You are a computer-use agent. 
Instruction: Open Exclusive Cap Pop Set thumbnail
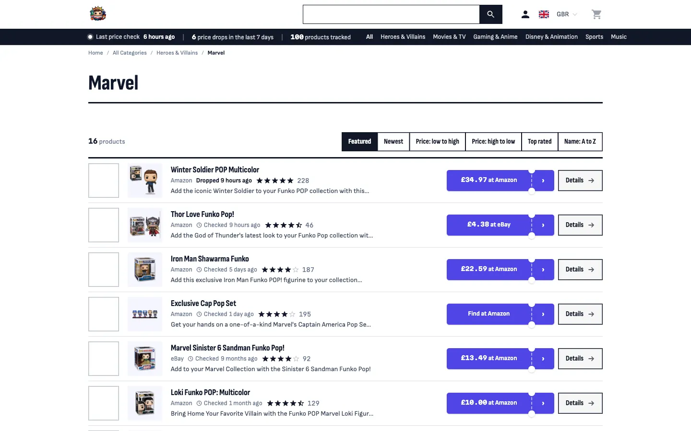145,314
